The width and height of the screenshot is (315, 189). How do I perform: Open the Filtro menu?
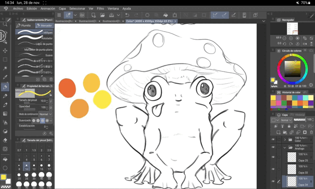click(x=100, y=8)
